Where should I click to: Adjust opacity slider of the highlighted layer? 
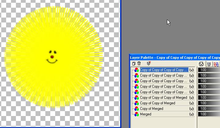pos(209,70)
